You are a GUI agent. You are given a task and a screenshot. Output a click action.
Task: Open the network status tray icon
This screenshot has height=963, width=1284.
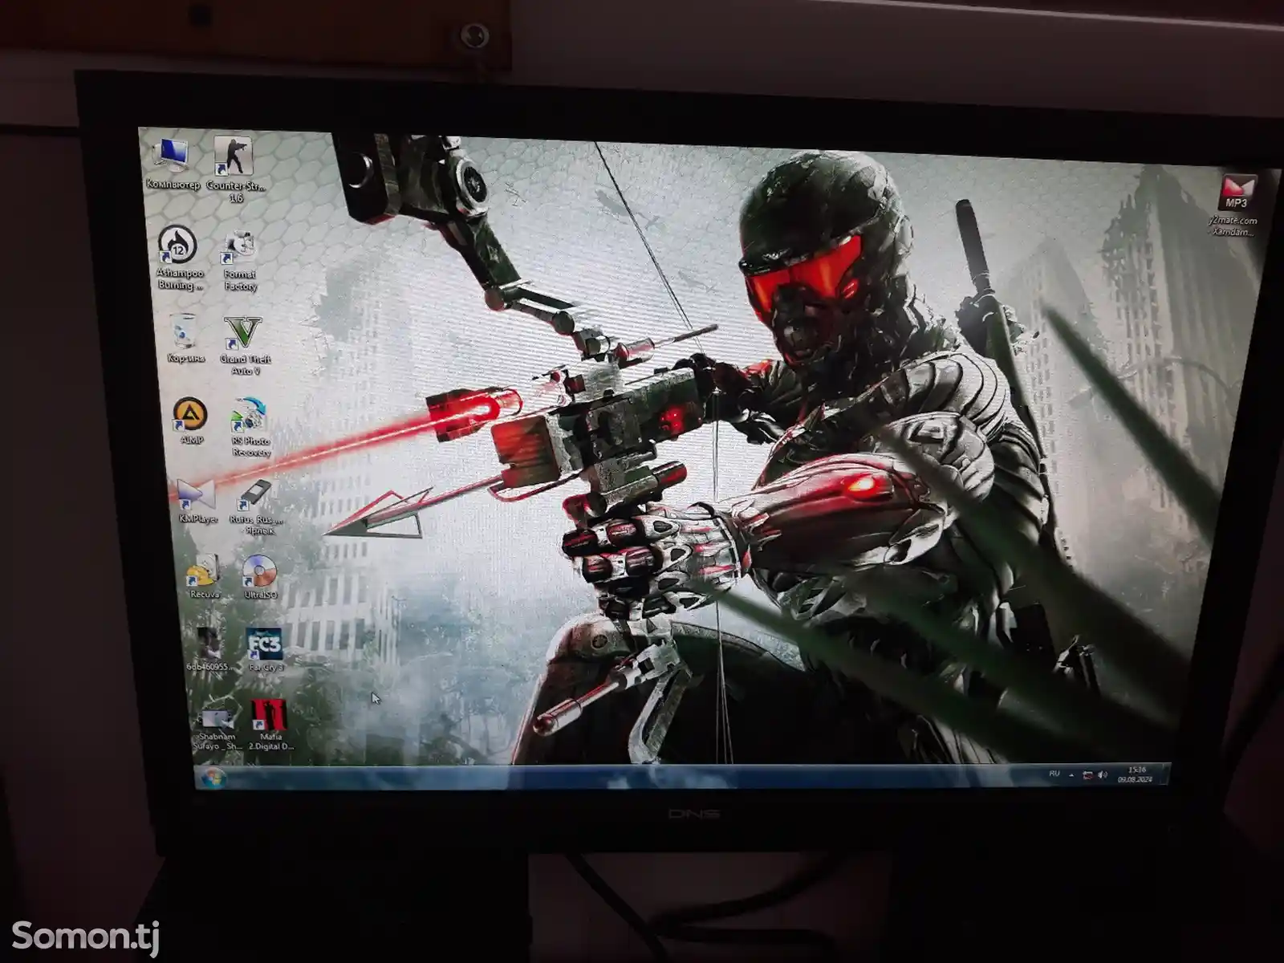point(1088,775)
